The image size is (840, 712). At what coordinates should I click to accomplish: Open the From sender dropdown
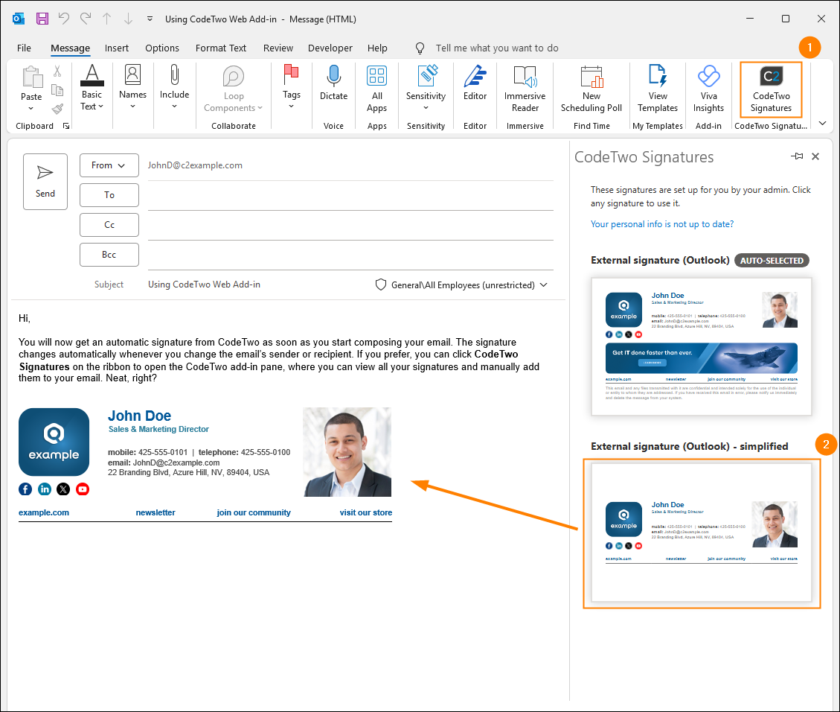109,165
